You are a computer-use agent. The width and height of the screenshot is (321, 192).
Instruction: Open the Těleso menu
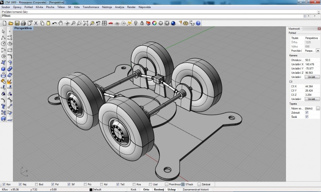(x=61, y=7)
